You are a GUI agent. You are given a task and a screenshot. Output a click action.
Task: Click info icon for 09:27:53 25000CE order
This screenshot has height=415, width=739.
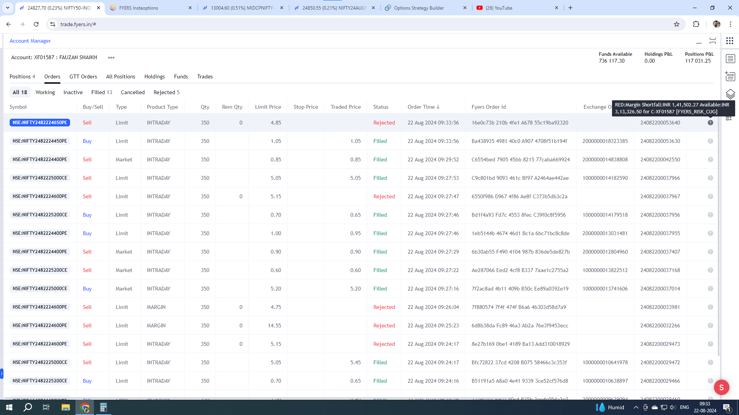click(x=711, y=178)
